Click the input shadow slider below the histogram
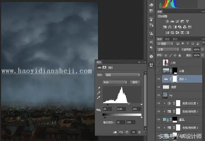Image resolution: width=205 pixels, height=141 pixels. (x=108, y=104)
